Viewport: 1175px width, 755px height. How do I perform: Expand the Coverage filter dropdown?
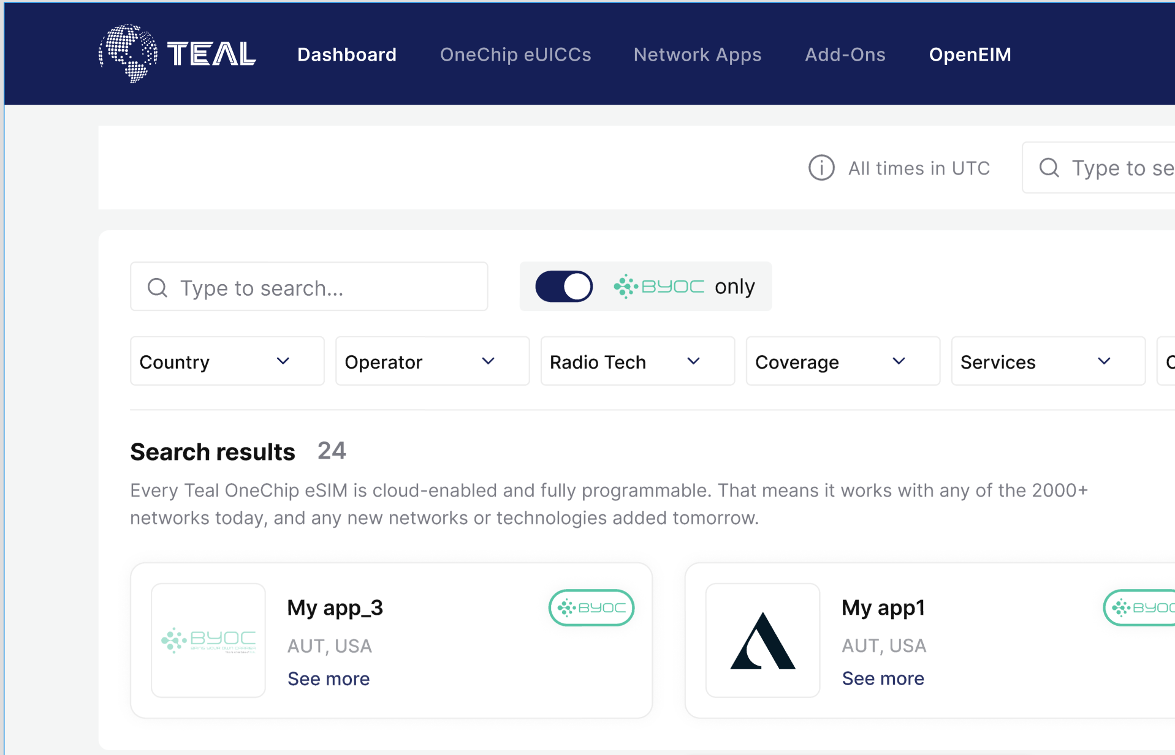click(x=843, y=361)
